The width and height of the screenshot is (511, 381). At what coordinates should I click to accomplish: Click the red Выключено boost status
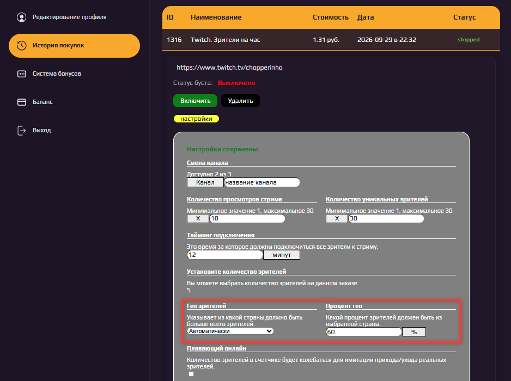click(x=236, y=83)
